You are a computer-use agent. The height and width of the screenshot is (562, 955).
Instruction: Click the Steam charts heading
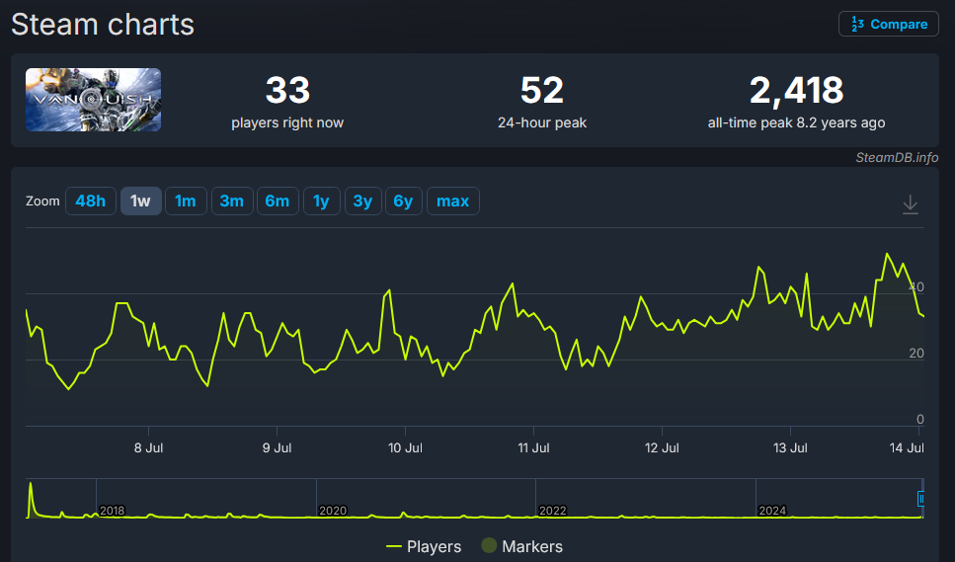click(103, 25)
